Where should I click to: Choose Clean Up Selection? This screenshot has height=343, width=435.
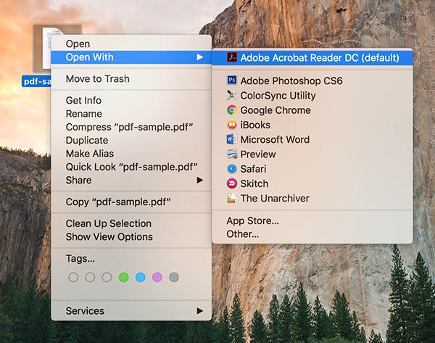(x=131, y=223)
